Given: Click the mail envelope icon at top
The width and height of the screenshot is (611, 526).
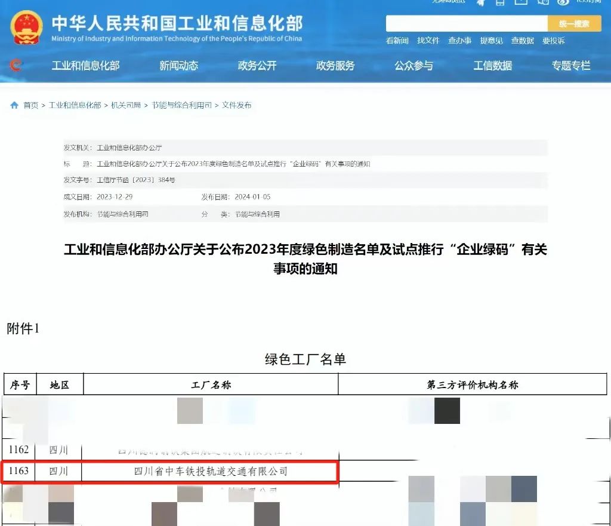Looking at the screenshot, I should (521, 2).
